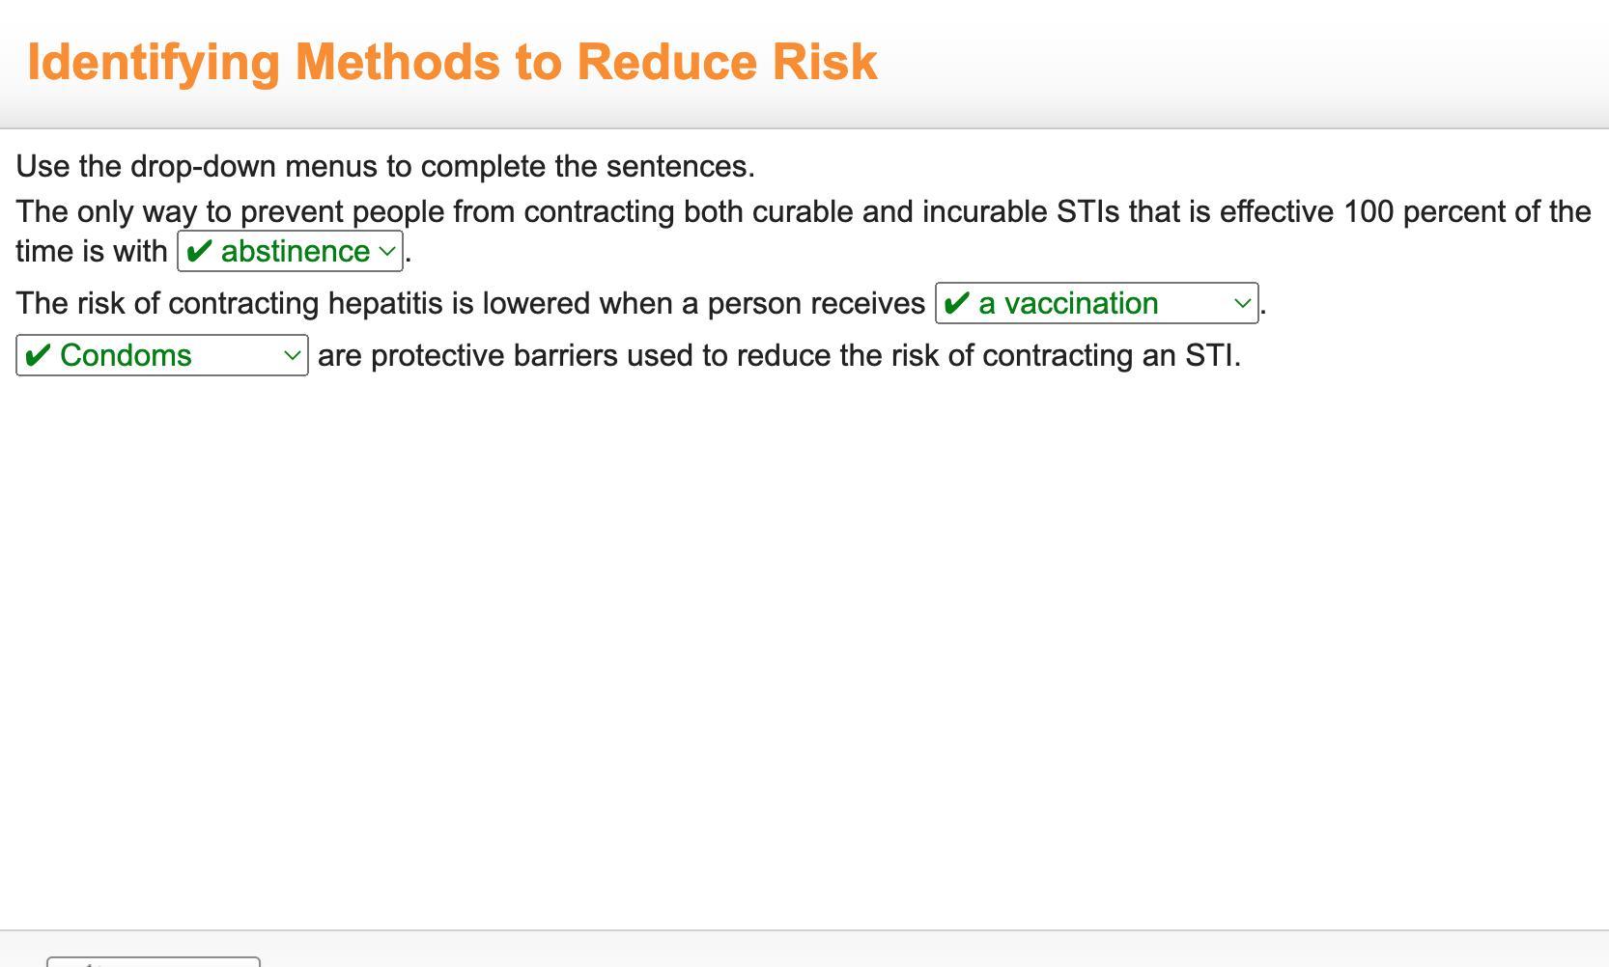
Task: Click the Condoms dropdown field box
Action: 160,355
